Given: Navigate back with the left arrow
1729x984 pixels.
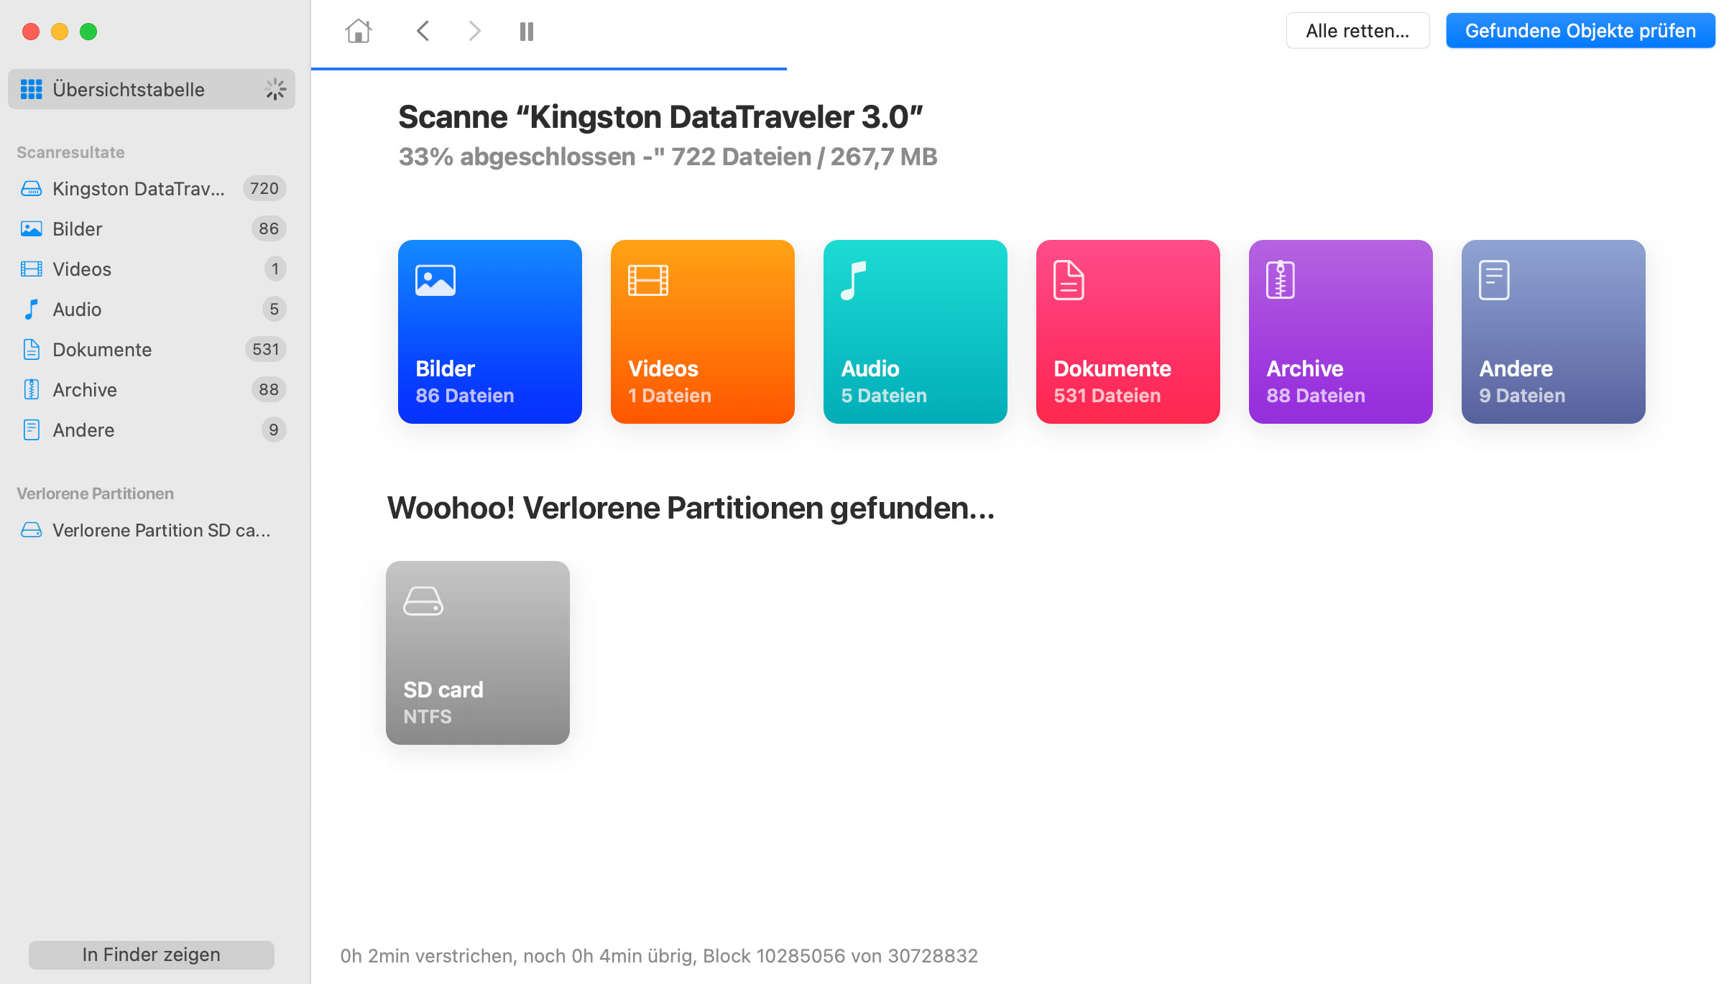Looking at the screenshot, I should pos(423,31).
